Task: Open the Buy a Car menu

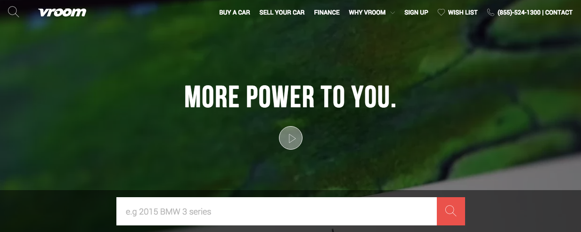Action: tap(235, 12)
